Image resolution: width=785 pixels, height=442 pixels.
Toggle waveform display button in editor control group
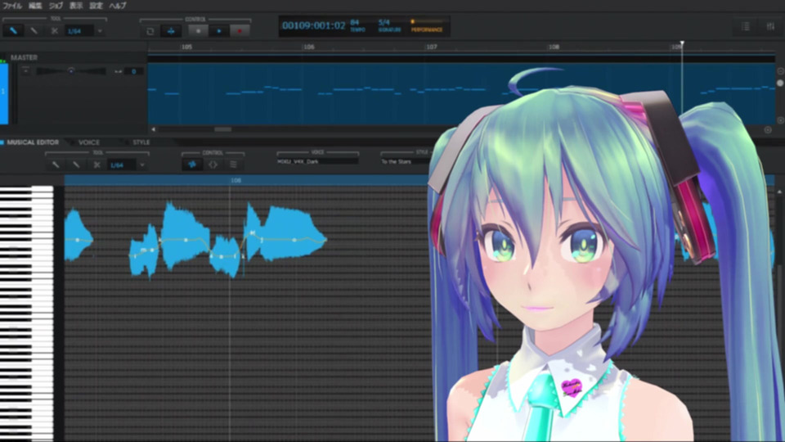click(x=192, y=165)
